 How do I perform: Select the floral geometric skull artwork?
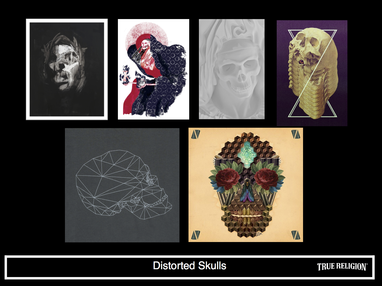[246, 185]
